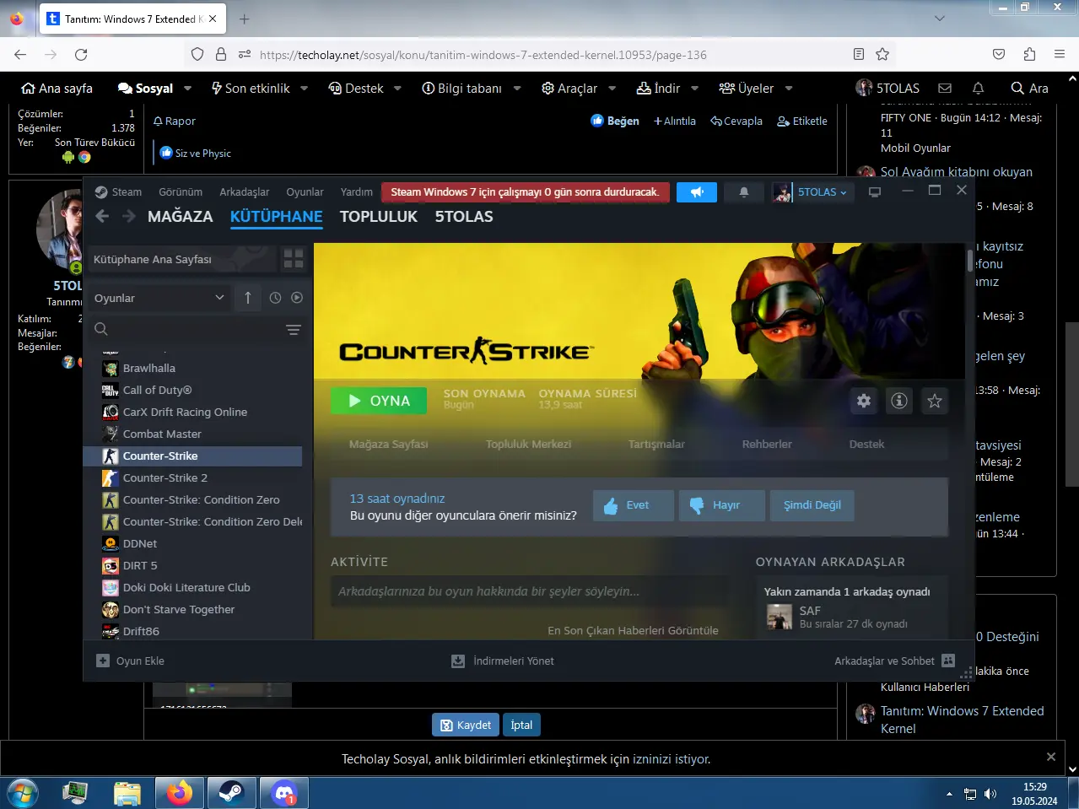Click the green OYNA play button
1079x809 pixels.
[x=379, y=401]
